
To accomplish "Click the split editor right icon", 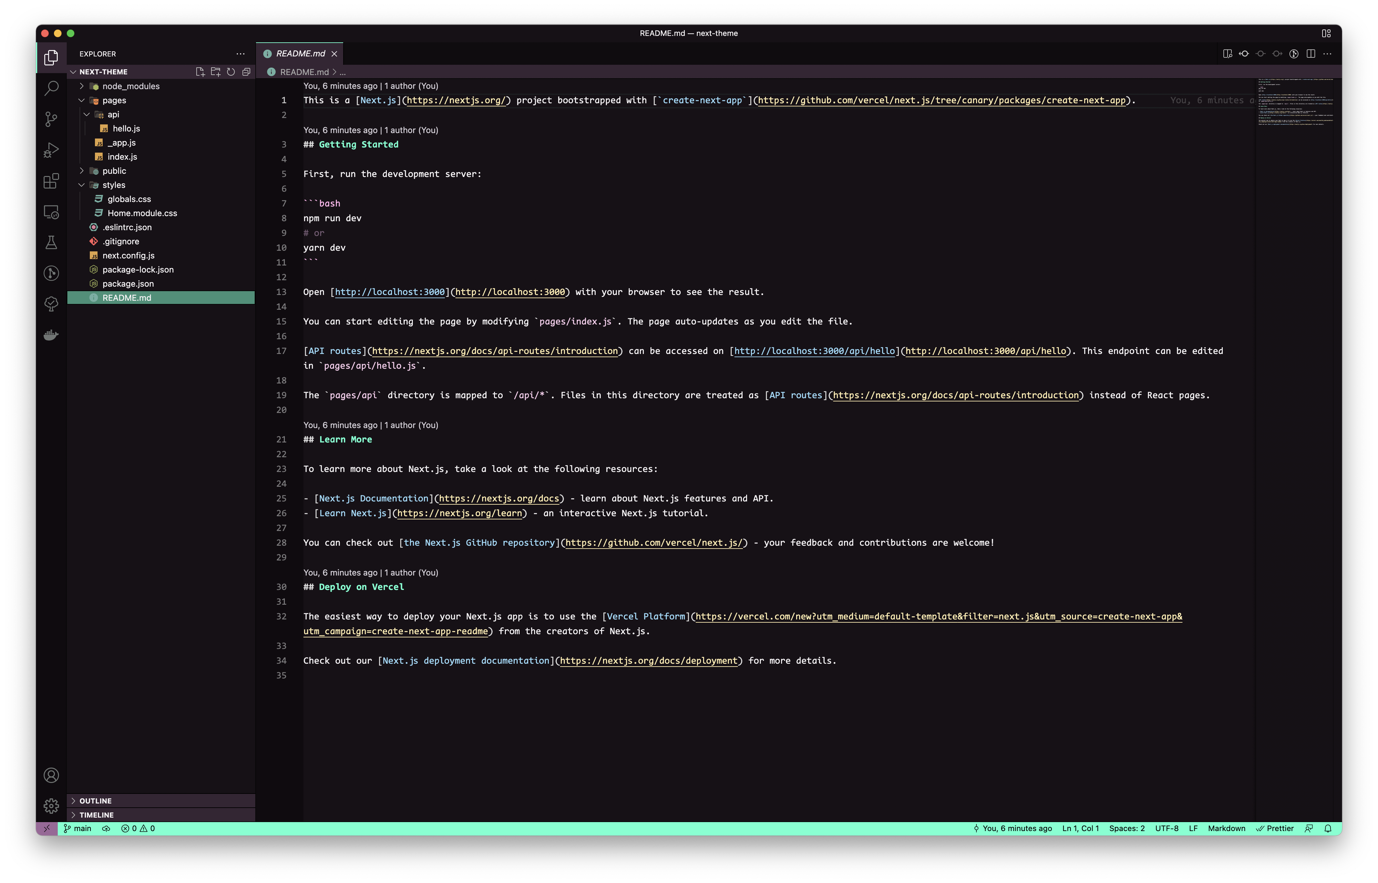I will tap(1310, 54).
